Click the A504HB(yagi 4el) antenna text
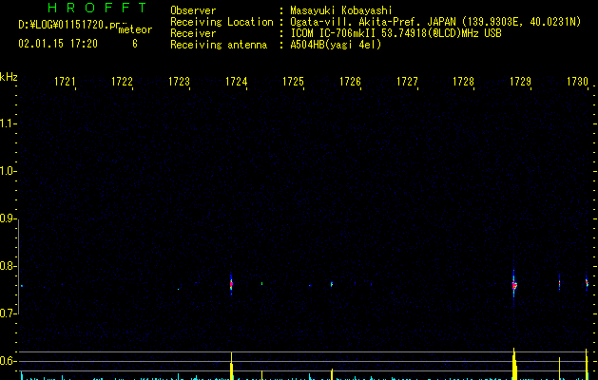 point(336,45)
